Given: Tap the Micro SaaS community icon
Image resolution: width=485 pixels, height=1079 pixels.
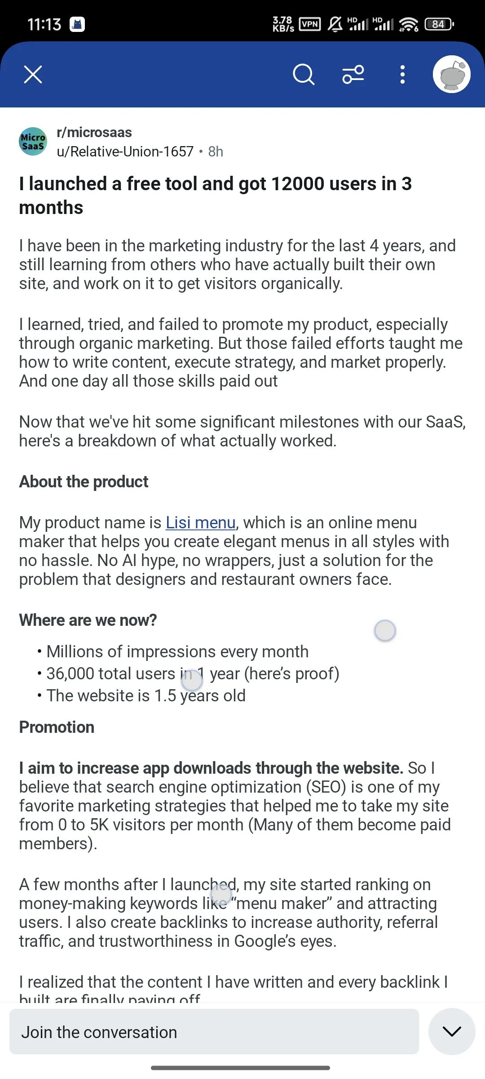Looking at the screenshot, I should (33, 141).
